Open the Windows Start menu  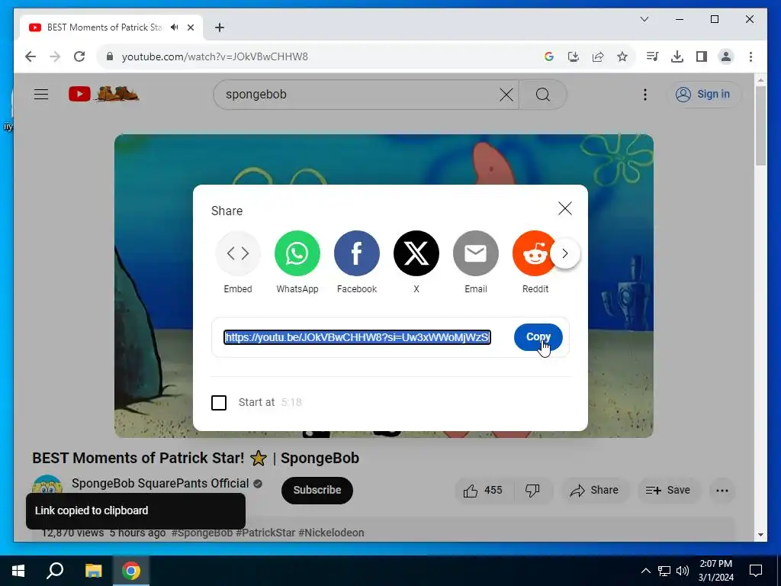(18, 571)
